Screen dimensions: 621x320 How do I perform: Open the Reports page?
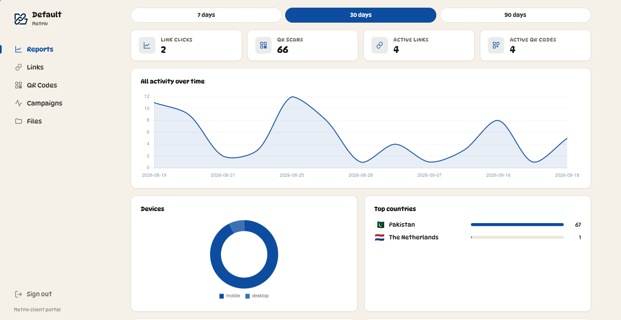(x=40, y=49)
